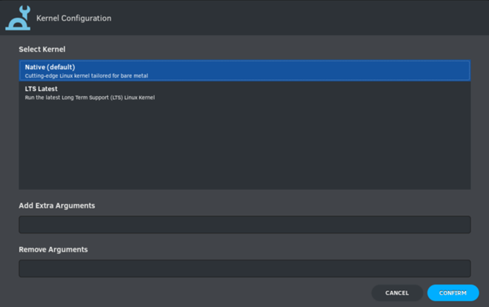The height and width of the screenshot is (307, 489).
Task: Click the empty footer area beside the Cancel button
Action: 193,293
